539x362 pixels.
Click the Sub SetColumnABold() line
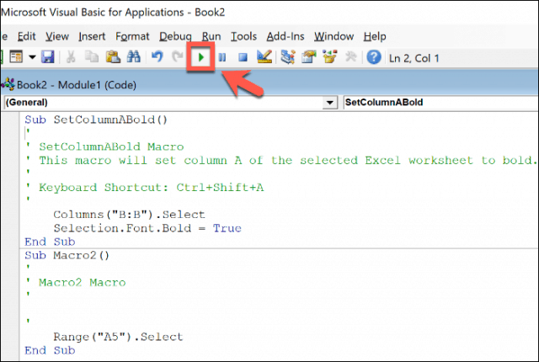point(96,120)
